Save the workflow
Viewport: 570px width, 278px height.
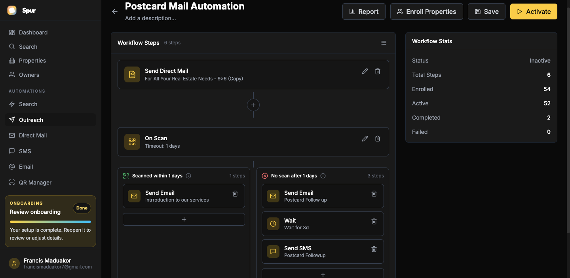[486, 11]
